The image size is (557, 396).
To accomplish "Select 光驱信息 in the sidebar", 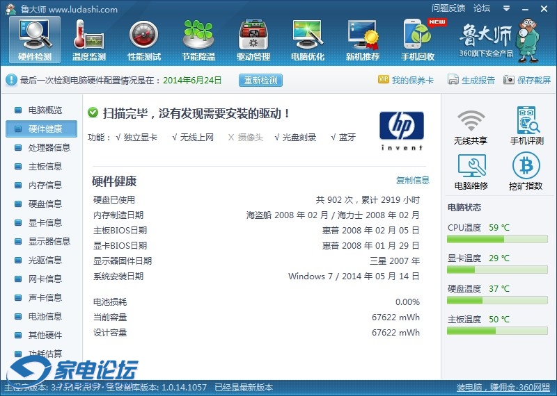I will click(x=41, y=261).
